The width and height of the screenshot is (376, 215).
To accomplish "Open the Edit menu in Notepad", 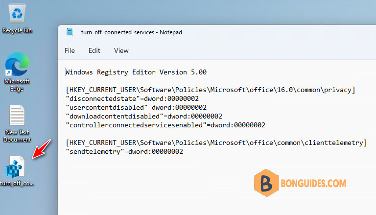I will [94, 50].
